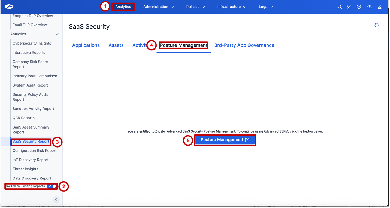Viewport: 390px width, 208px height.
Task: Open the Policies dropdown menu
Action: pos(195,7)
